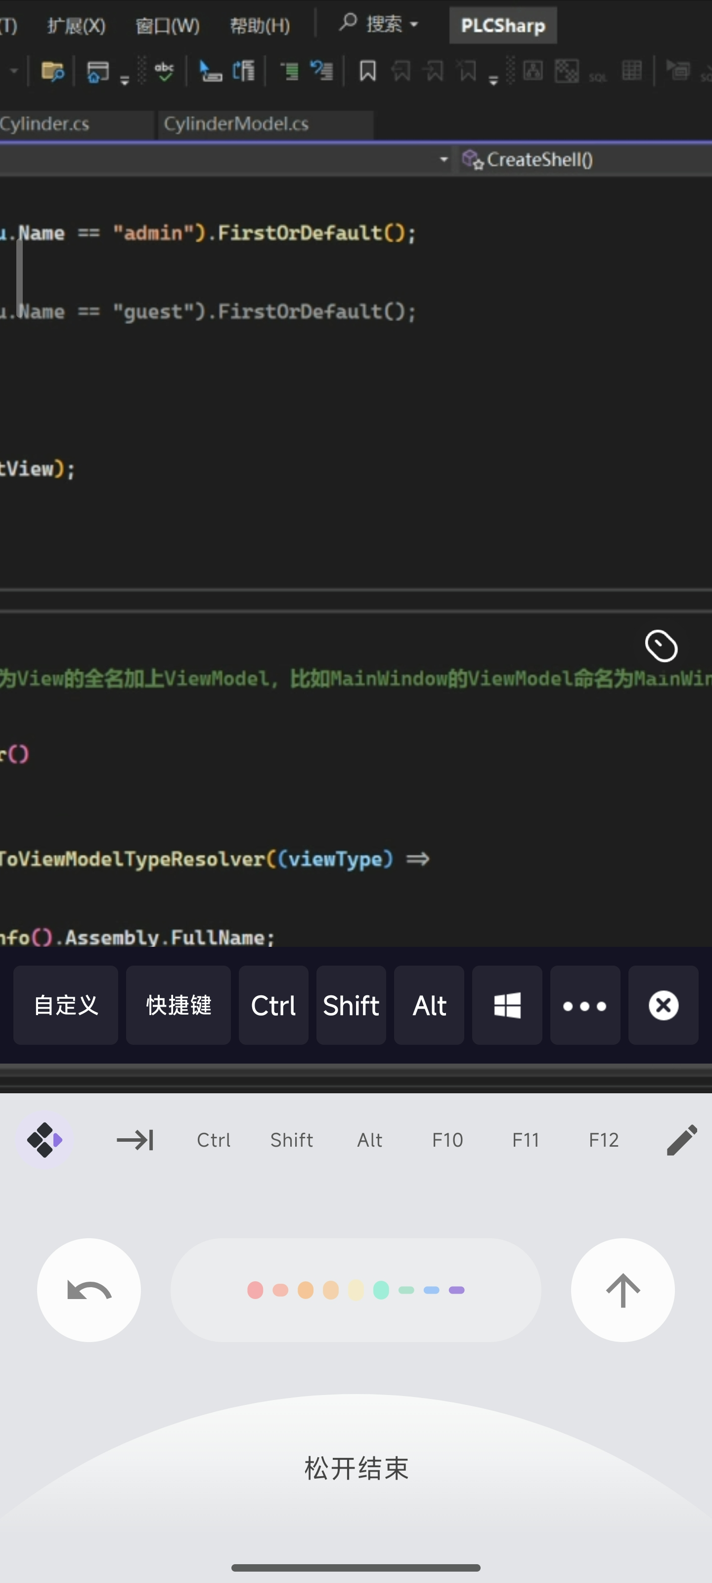The height and width of the screenshot is (1583, 712).
Task: Click the SQL toolbar icon
Action: (598, 77)
